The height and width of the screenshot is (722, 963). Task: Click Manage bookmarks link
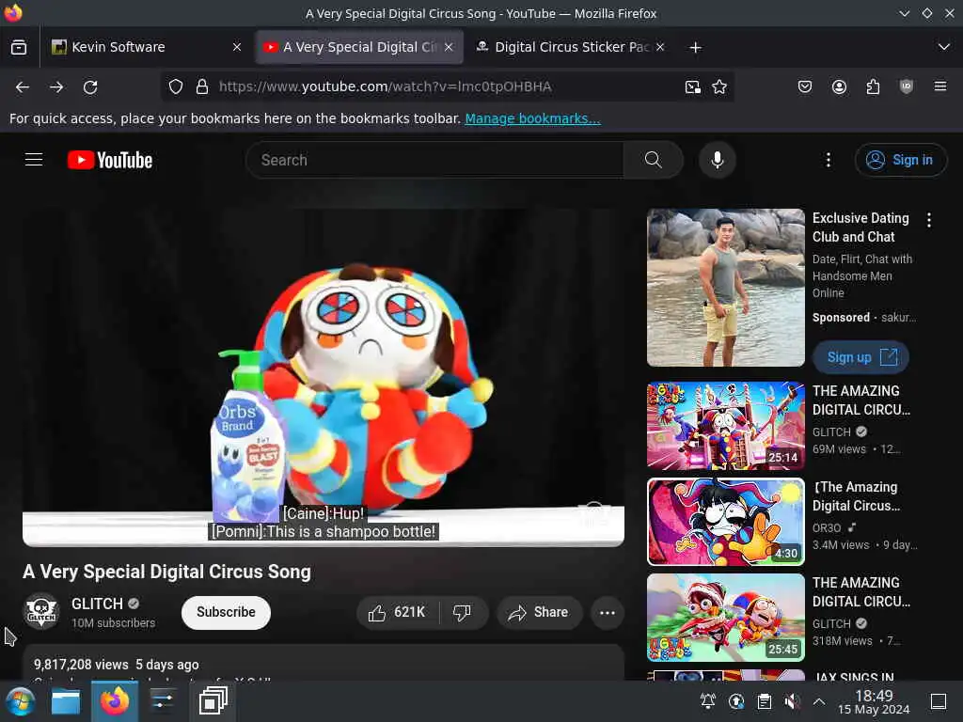[532, 118]
